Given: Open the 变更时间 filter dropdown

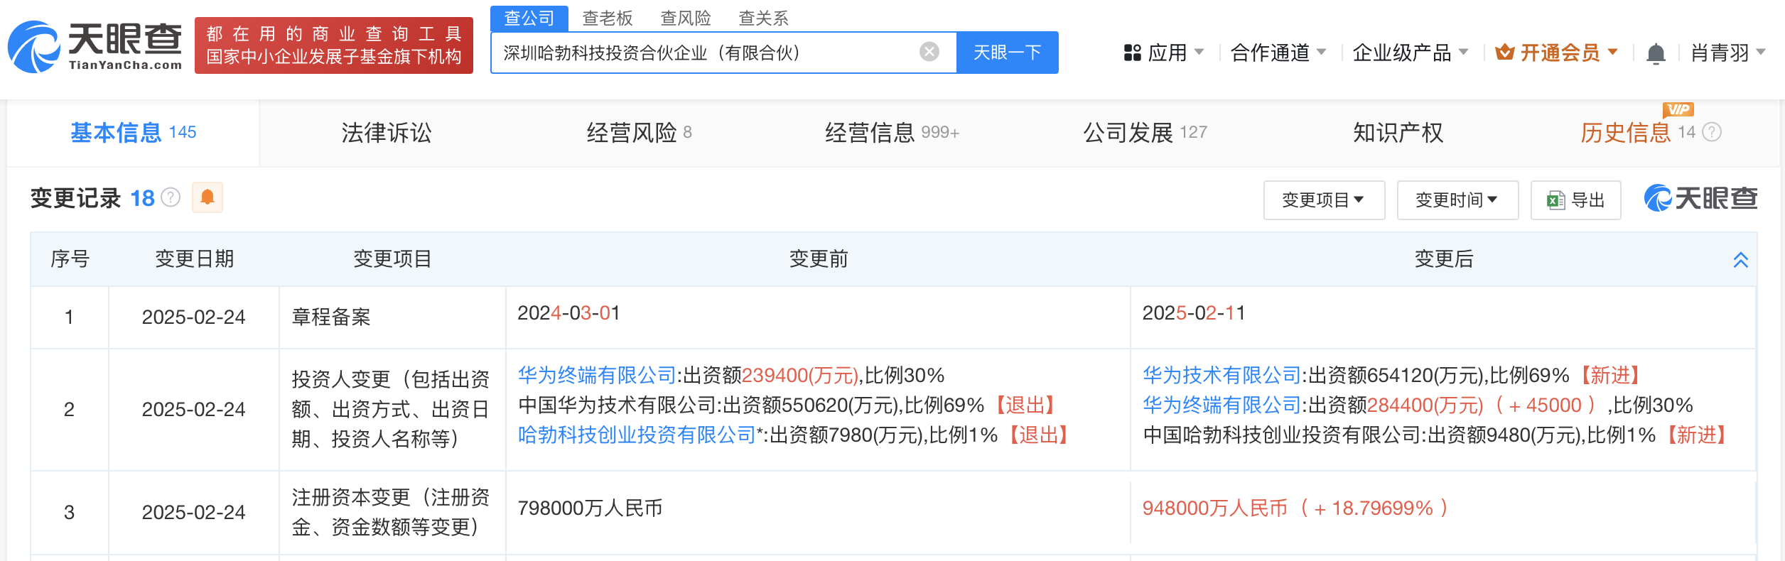Looking at the screenshot, I should pyautogui.click(x=1457, y=200).
